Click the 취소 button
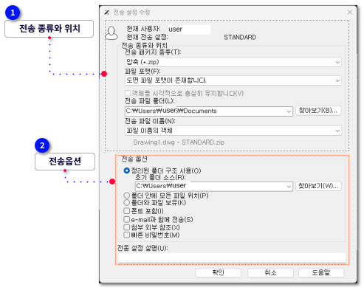The height and width of the screenshot is (290, 364). 270,273
